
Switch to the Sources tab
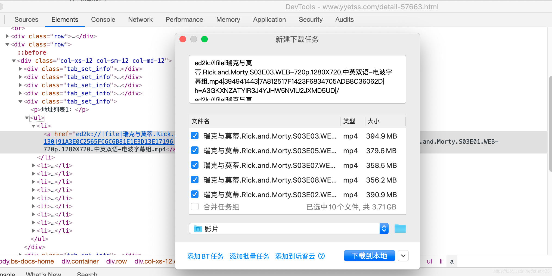tap(26, 20)
